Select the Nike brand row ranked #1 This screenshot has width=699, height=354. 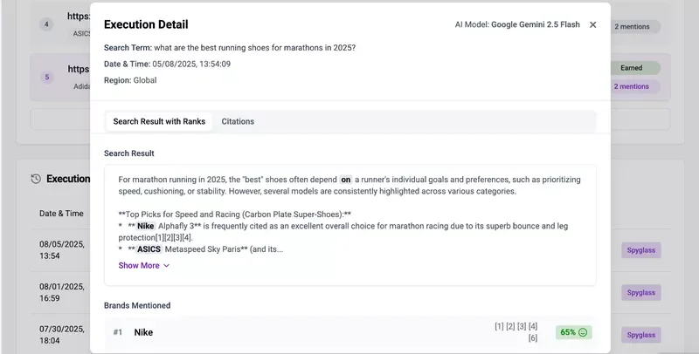pyautogui.click(x=149, y=332)
